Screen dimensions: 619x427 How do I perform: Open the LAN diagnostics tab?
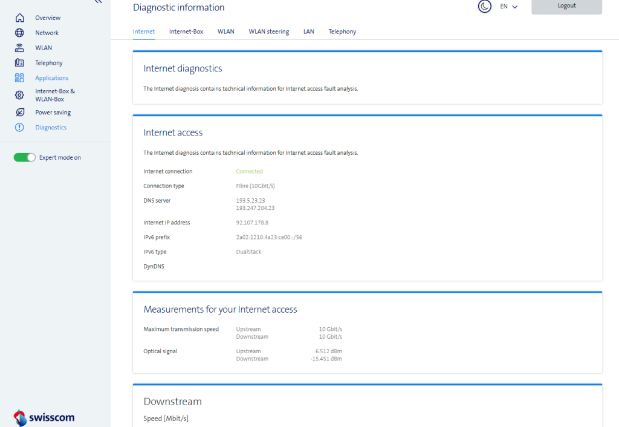[x=308, y=31]
